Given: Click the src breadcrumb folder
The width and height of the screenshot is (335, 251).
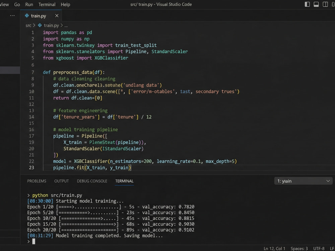Looking at the screenshot, I should (x=28, y=25).
